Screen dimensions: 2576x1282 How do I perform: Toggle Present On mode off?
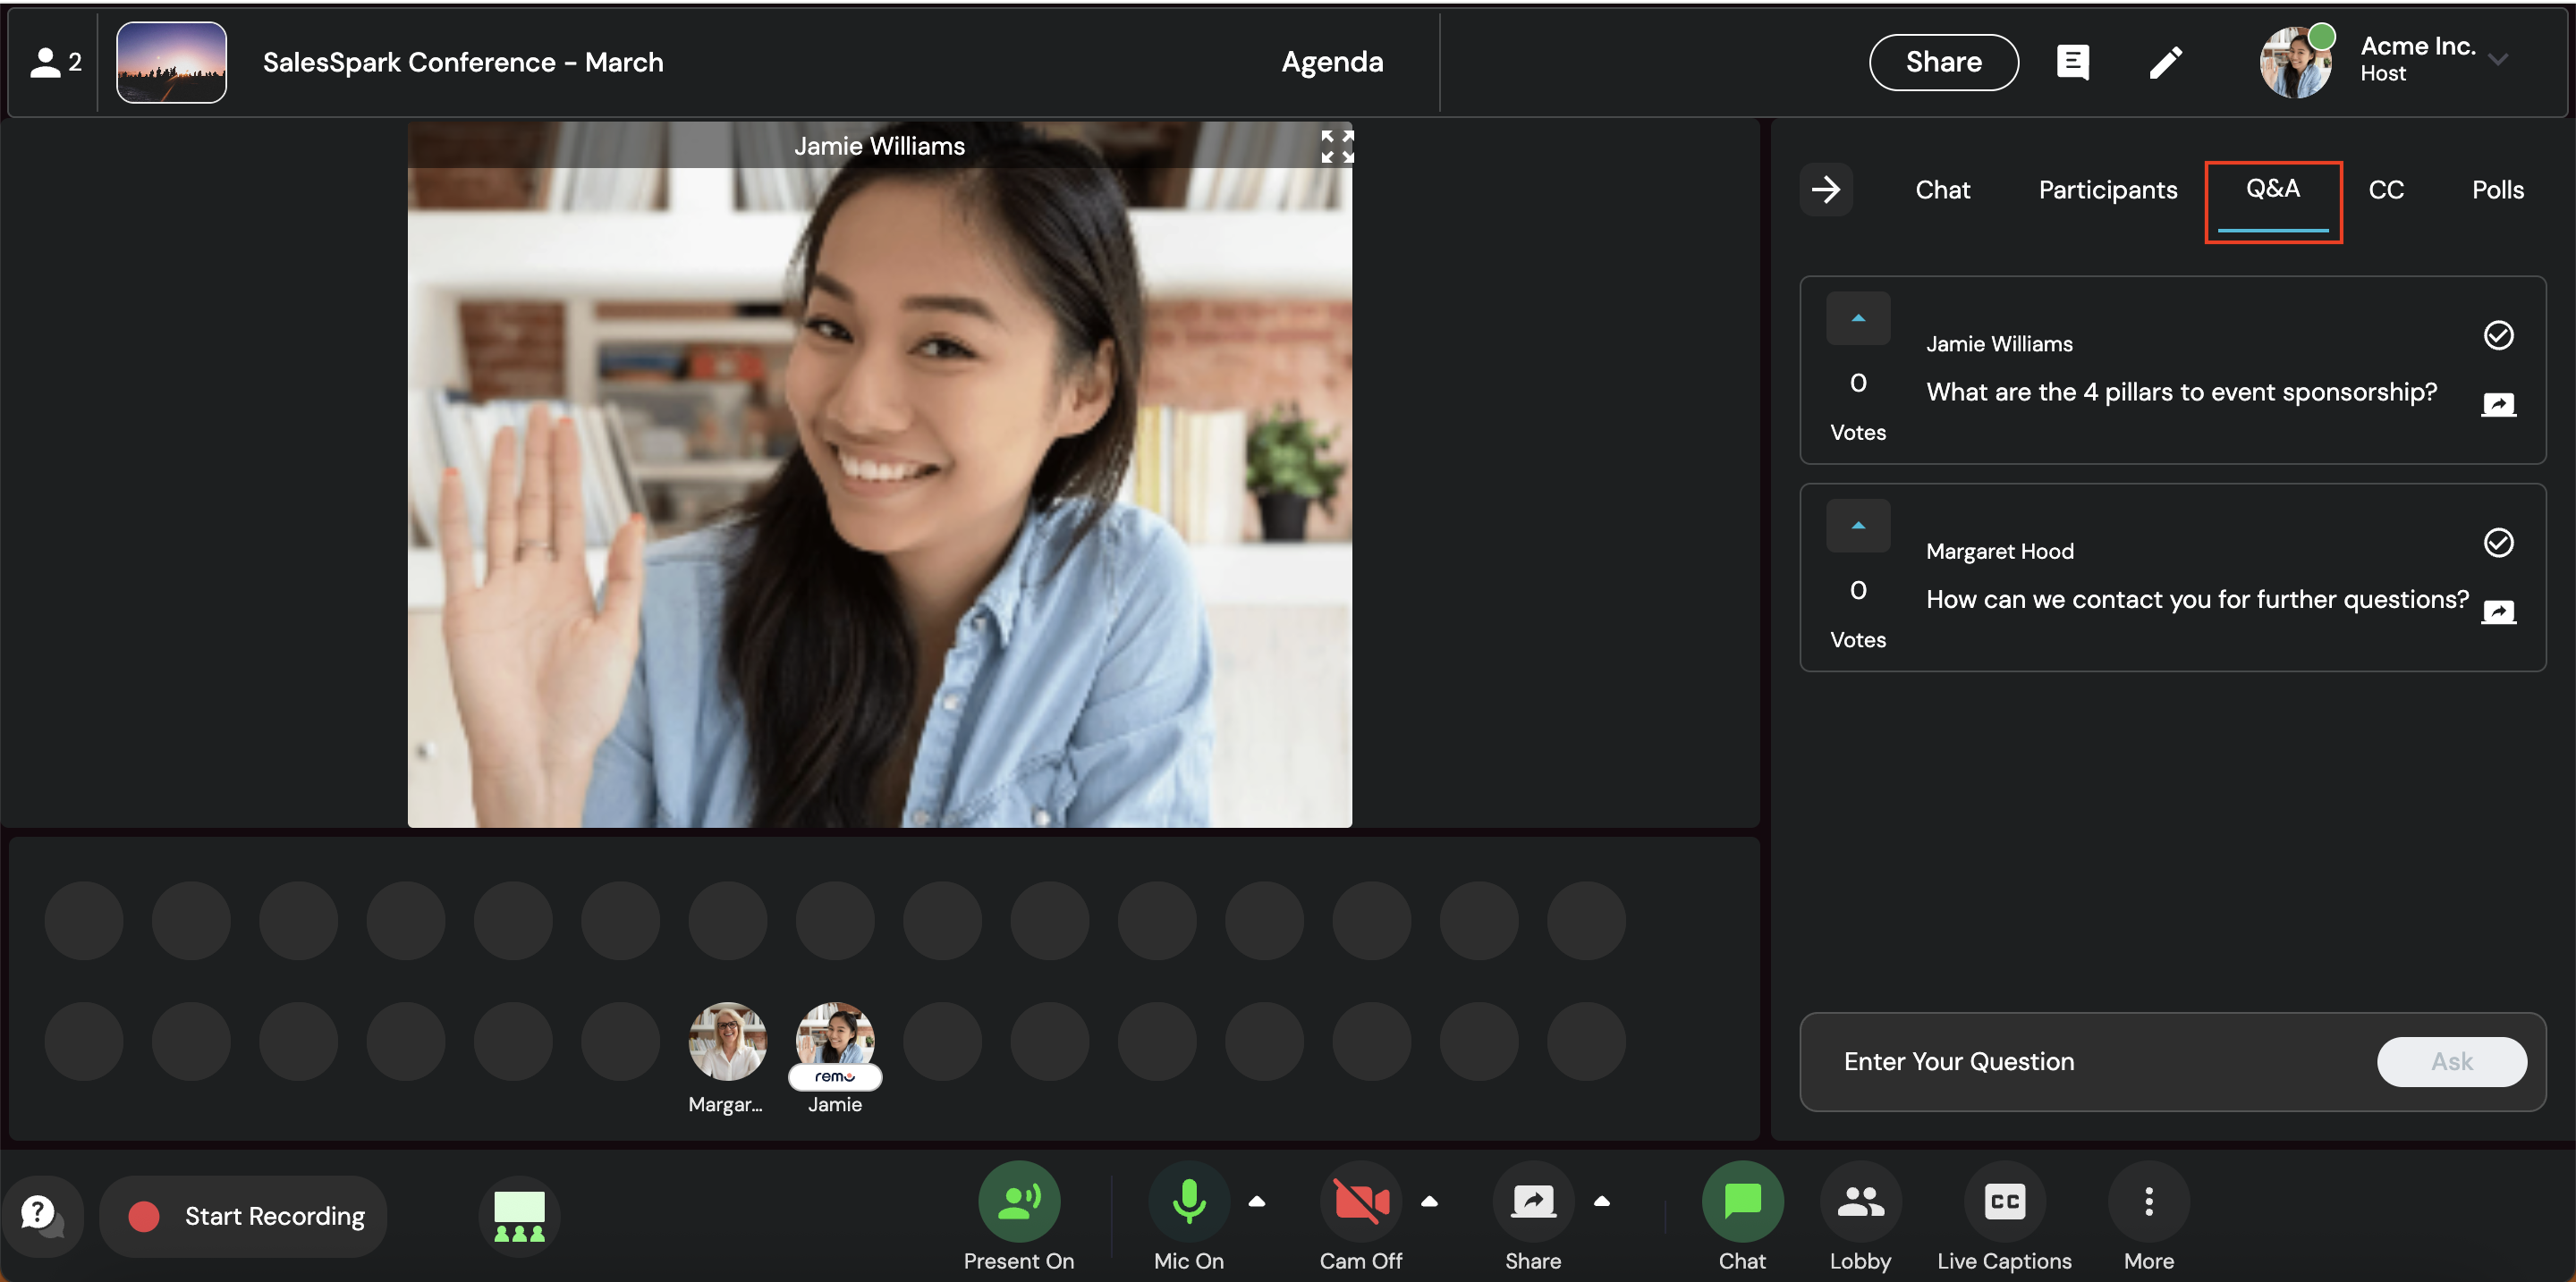point(1018,1202)
